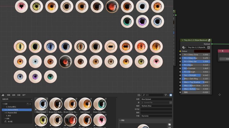Adjust the 随机 random value field
Screen dimensions: 229x128
pyautogui.click(x=196, y=92)
